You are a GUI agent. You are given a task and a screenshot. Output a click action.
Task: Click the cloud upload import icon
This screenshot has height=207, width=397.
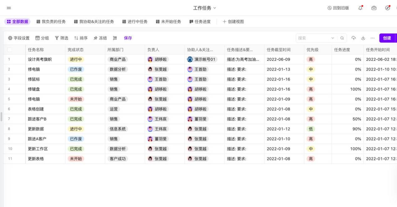(354, 38)
